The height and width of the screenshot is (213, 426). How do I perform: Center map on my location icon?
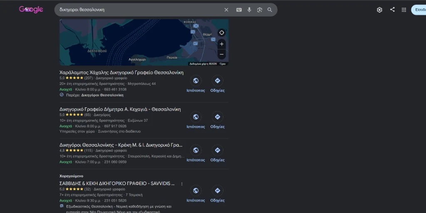tap(222, 32)
